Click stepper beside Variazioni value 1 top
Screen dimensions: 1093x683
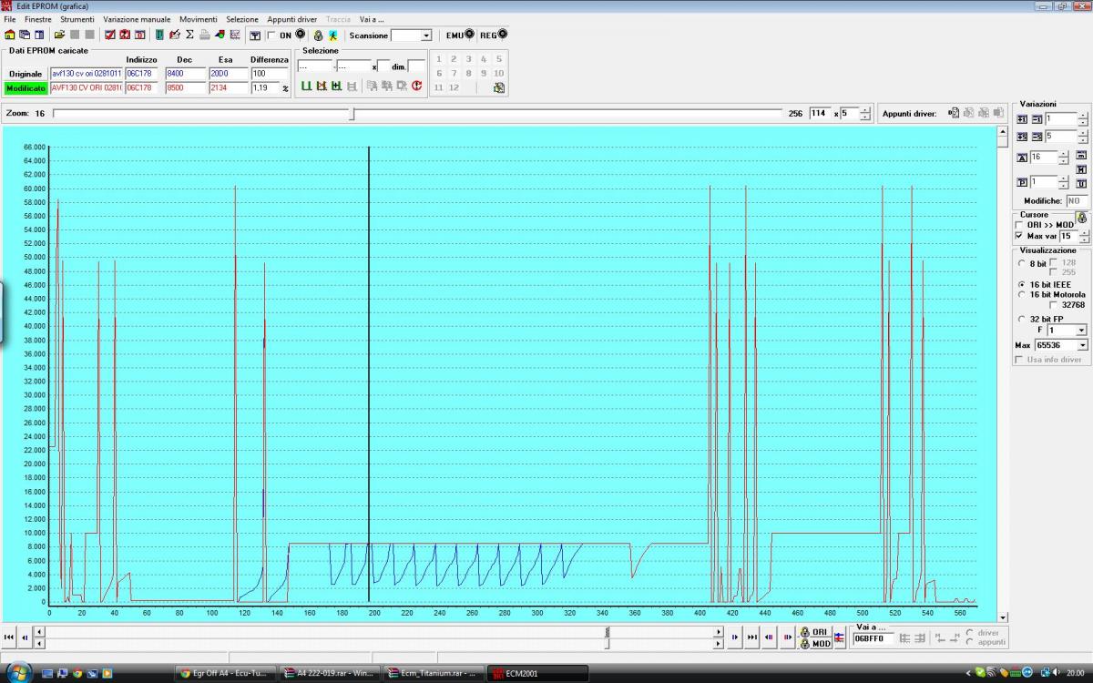pyautogui.click(x=1082, y=119)
